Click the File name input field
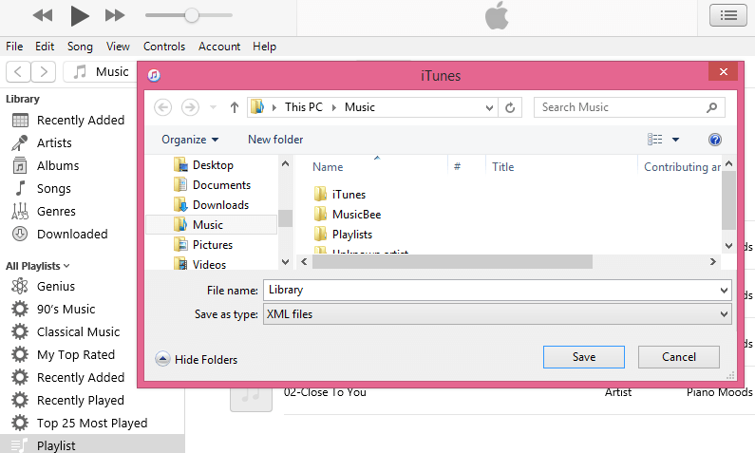Screen dimensions: 755x453 [498, 291]
